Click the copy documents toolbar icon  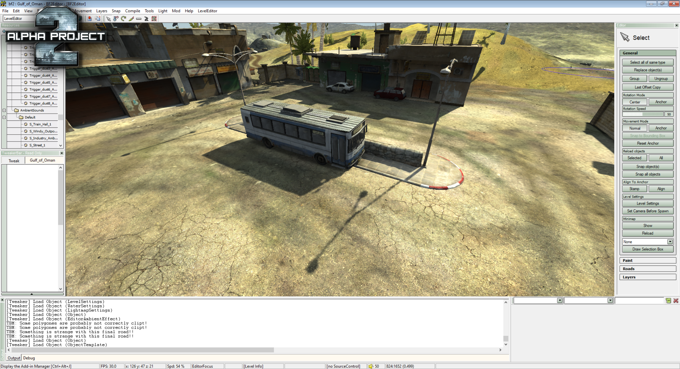[97, 19]
